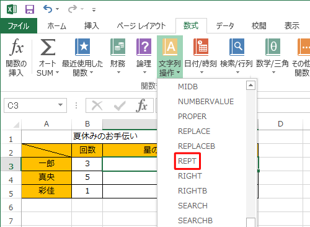The height and width of the screenshot is (227, 310).
Task: Click the cell 真央
Action: 46,177
